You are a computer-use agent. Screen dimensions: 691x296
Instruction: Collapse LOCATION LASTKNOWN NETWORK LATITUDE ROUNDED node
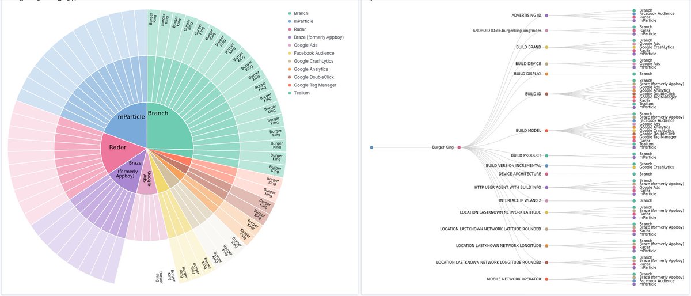click(x=546, y=229)
